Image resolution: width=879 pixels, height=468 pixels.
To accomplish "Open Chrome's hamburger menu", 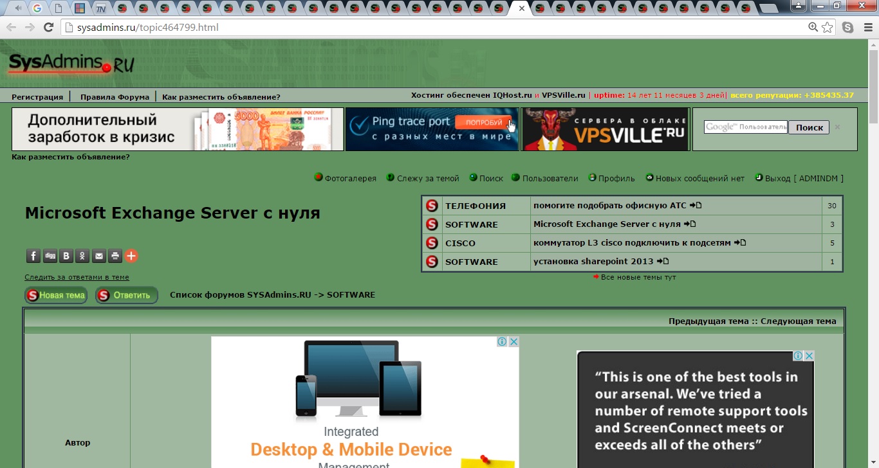I will point(867,27).
